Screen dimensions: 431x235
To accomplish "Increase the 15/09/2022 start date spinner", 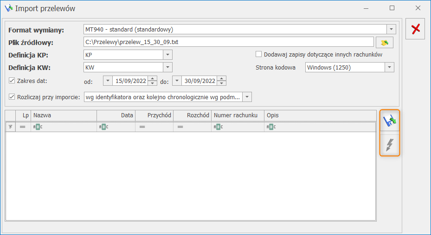I will tap(152, 78).
